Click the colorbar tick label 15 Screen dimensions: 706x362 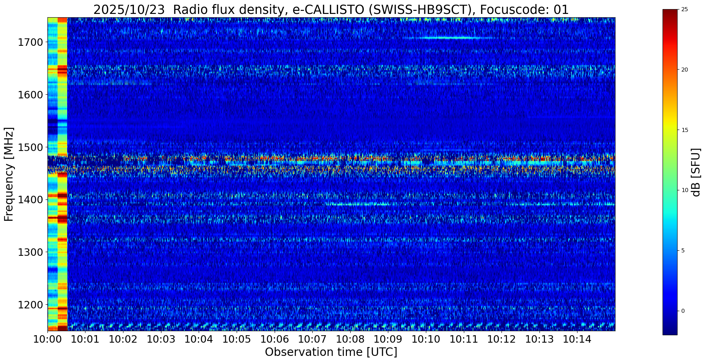coord(685,130)
